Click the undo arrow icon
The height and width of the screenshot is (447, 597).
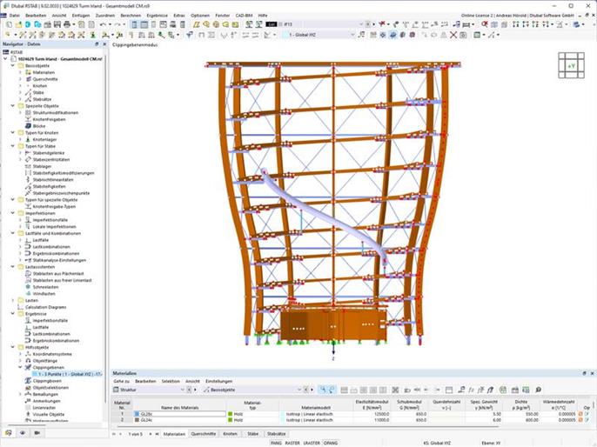click(x=103, y=24)
